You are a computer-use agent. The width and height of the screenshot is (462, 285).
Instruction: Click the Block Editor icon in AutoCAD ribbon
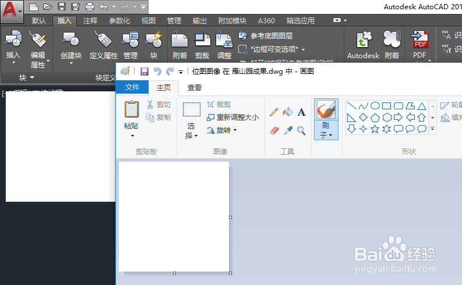tap(154, 38)
